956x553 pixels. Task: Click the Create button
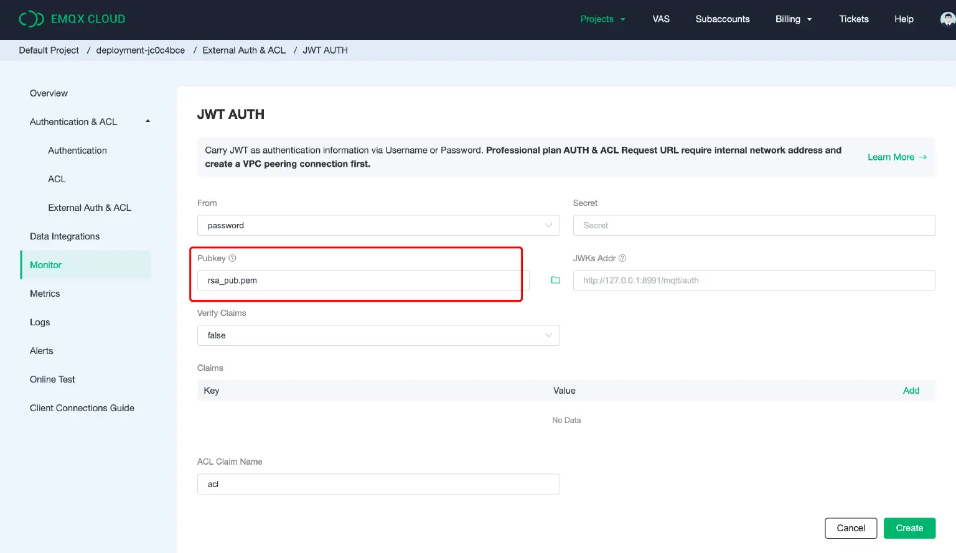tap(909, 528)
